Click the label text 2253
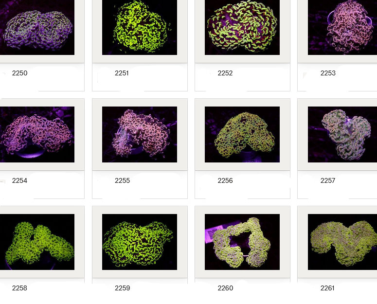377x304 pixels. point(328,73)
